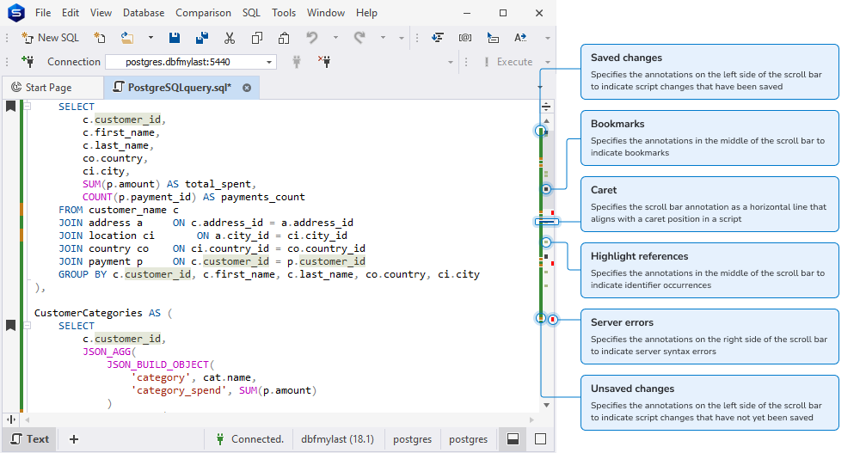860x453 pixels.
Task: Click the Redo arrow icon
Action: tap(359, 37)
